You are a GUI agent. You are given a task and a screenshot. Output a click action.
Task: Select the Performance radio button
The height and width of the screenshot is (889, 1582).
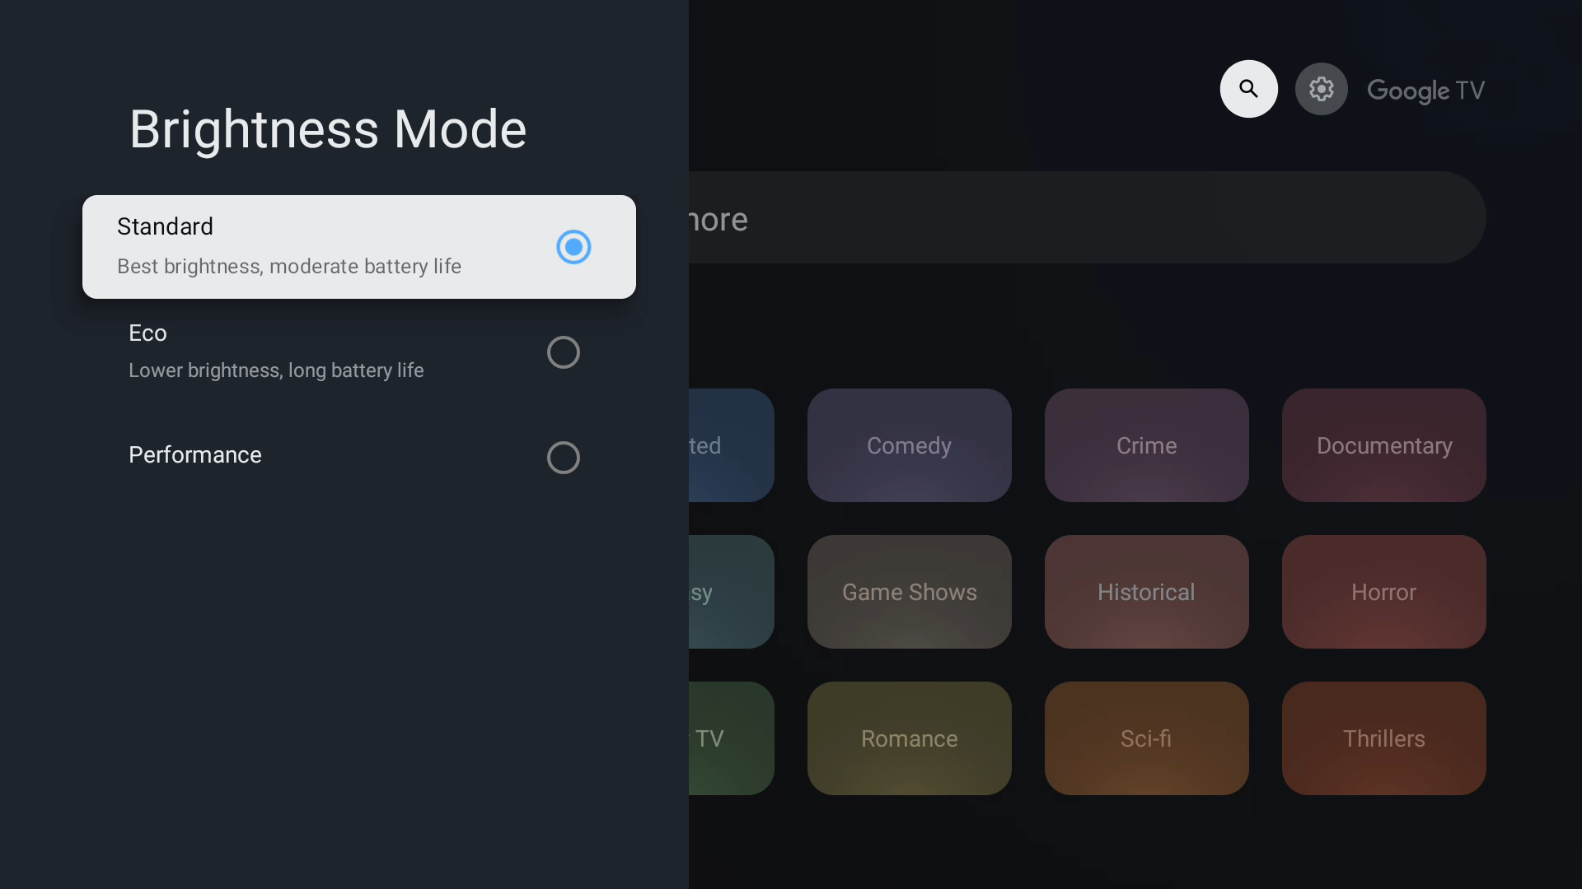tap(564, 458)
